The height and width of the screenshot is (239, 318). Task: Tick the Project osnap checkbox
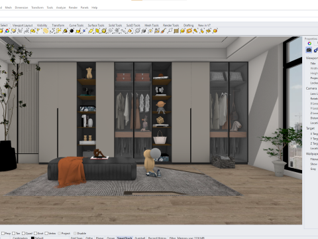(59, 233)
